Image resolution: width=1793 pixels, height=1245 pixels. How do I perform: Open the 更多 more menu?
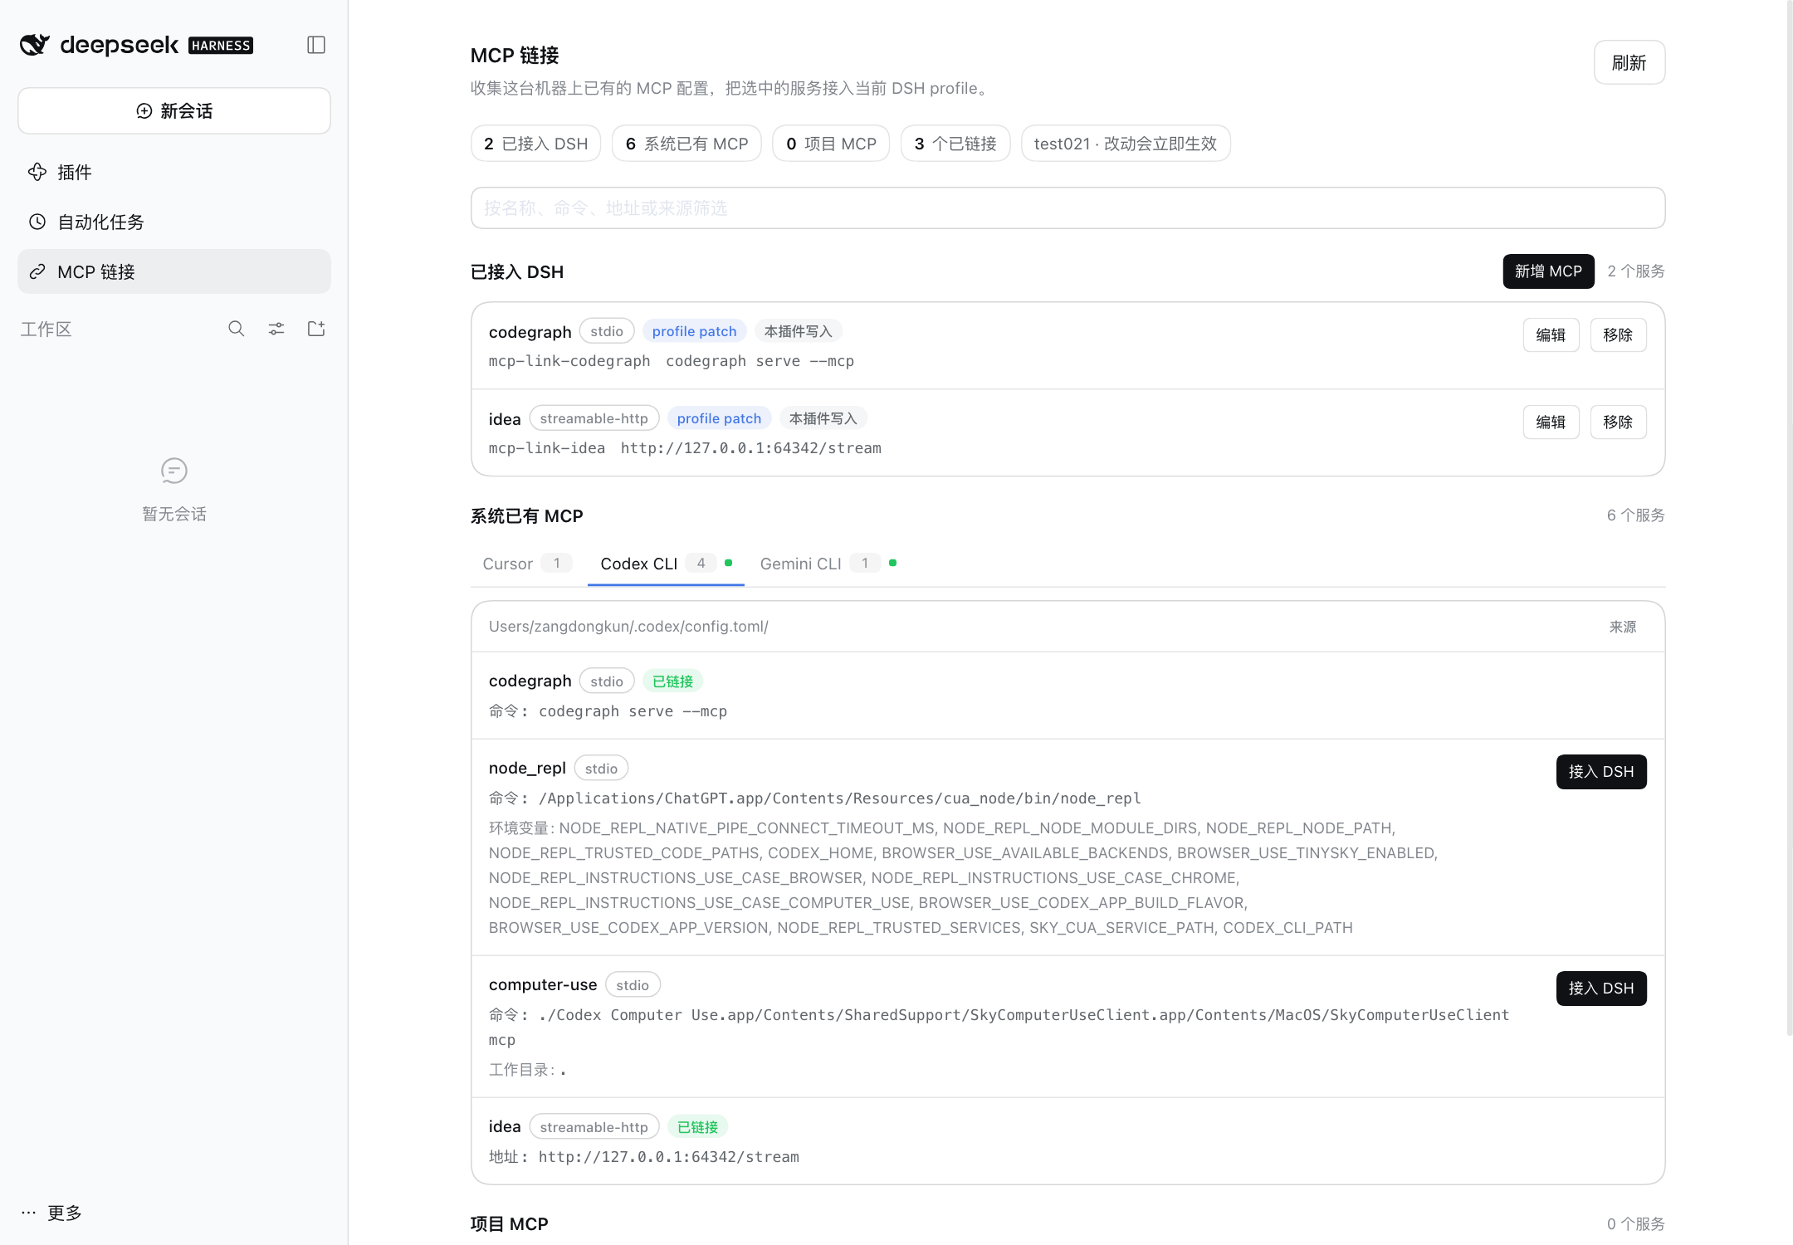click(51, 1213)
